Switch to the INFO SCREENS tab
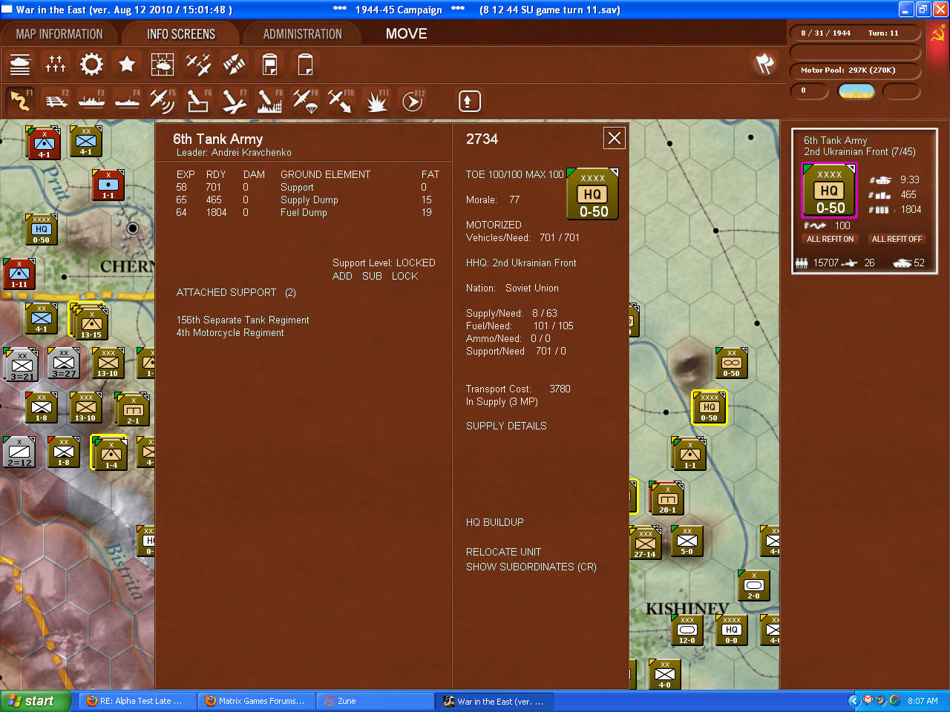This screenshot has width=950, height=712. (181, 34)
